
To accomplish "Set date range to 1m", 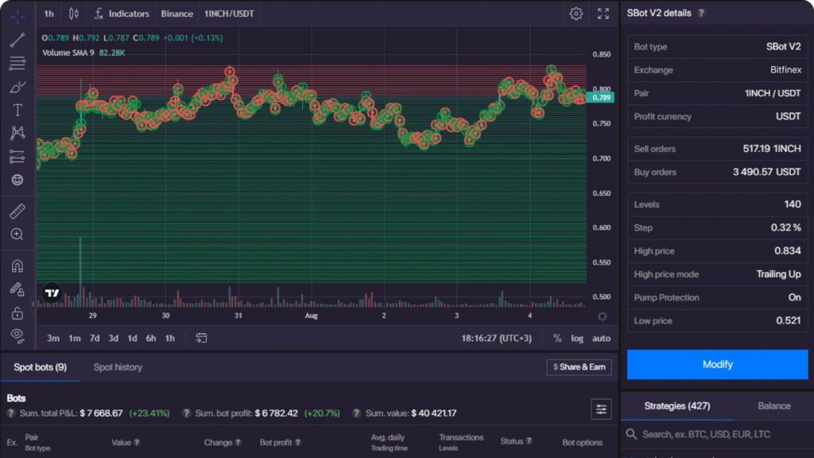I will (x=75, y=338).
